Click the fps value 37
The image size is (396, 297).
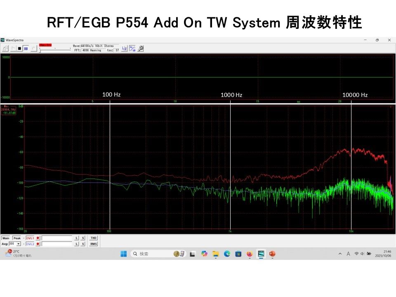[x=117, y=50]
